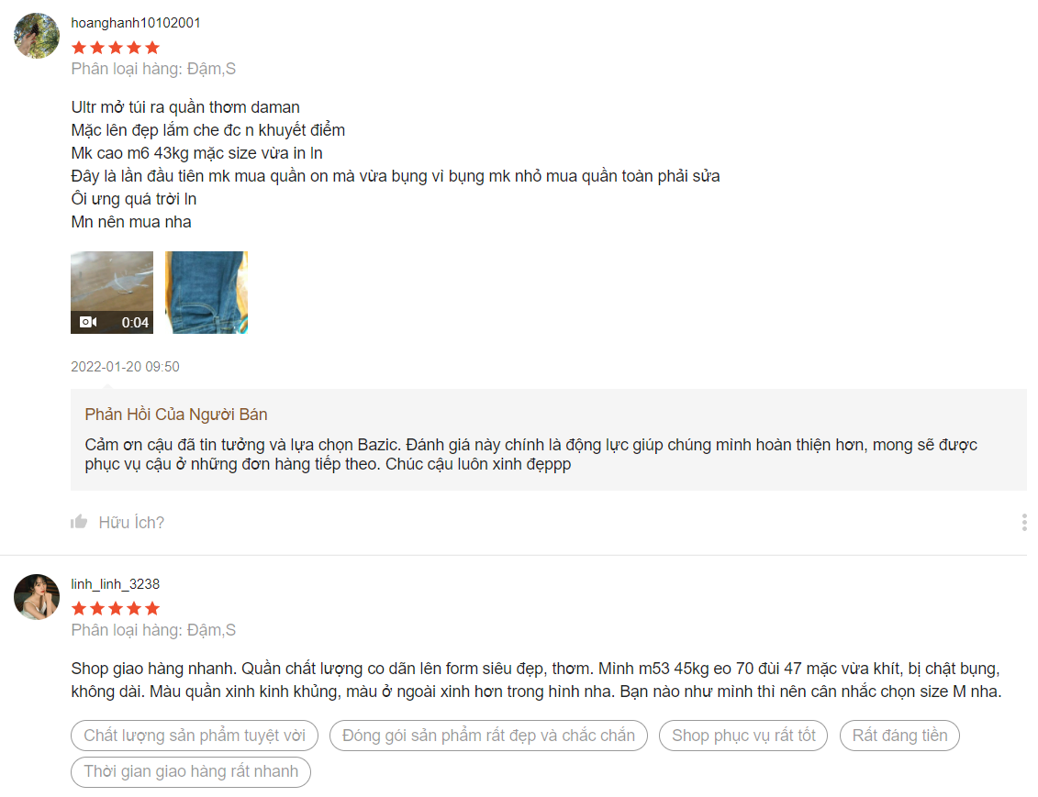Select the 'Rất đáng tiền' tag
1038x797 pixels.
tap(899, 736)
